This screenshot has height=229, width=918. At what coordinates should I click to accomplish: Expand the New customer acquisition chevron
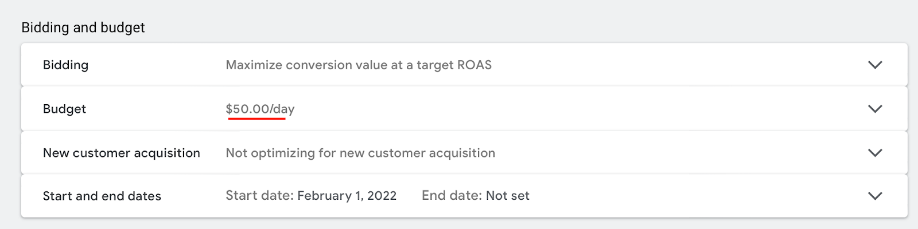pyautogui.click(x=875, y=153)
